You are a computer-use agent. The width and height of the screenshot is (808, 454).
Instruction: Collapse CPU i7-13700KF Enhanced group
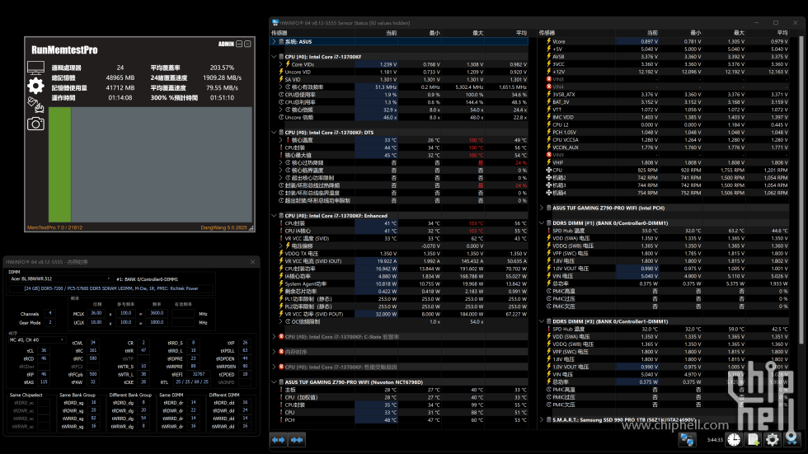point(274,216)
